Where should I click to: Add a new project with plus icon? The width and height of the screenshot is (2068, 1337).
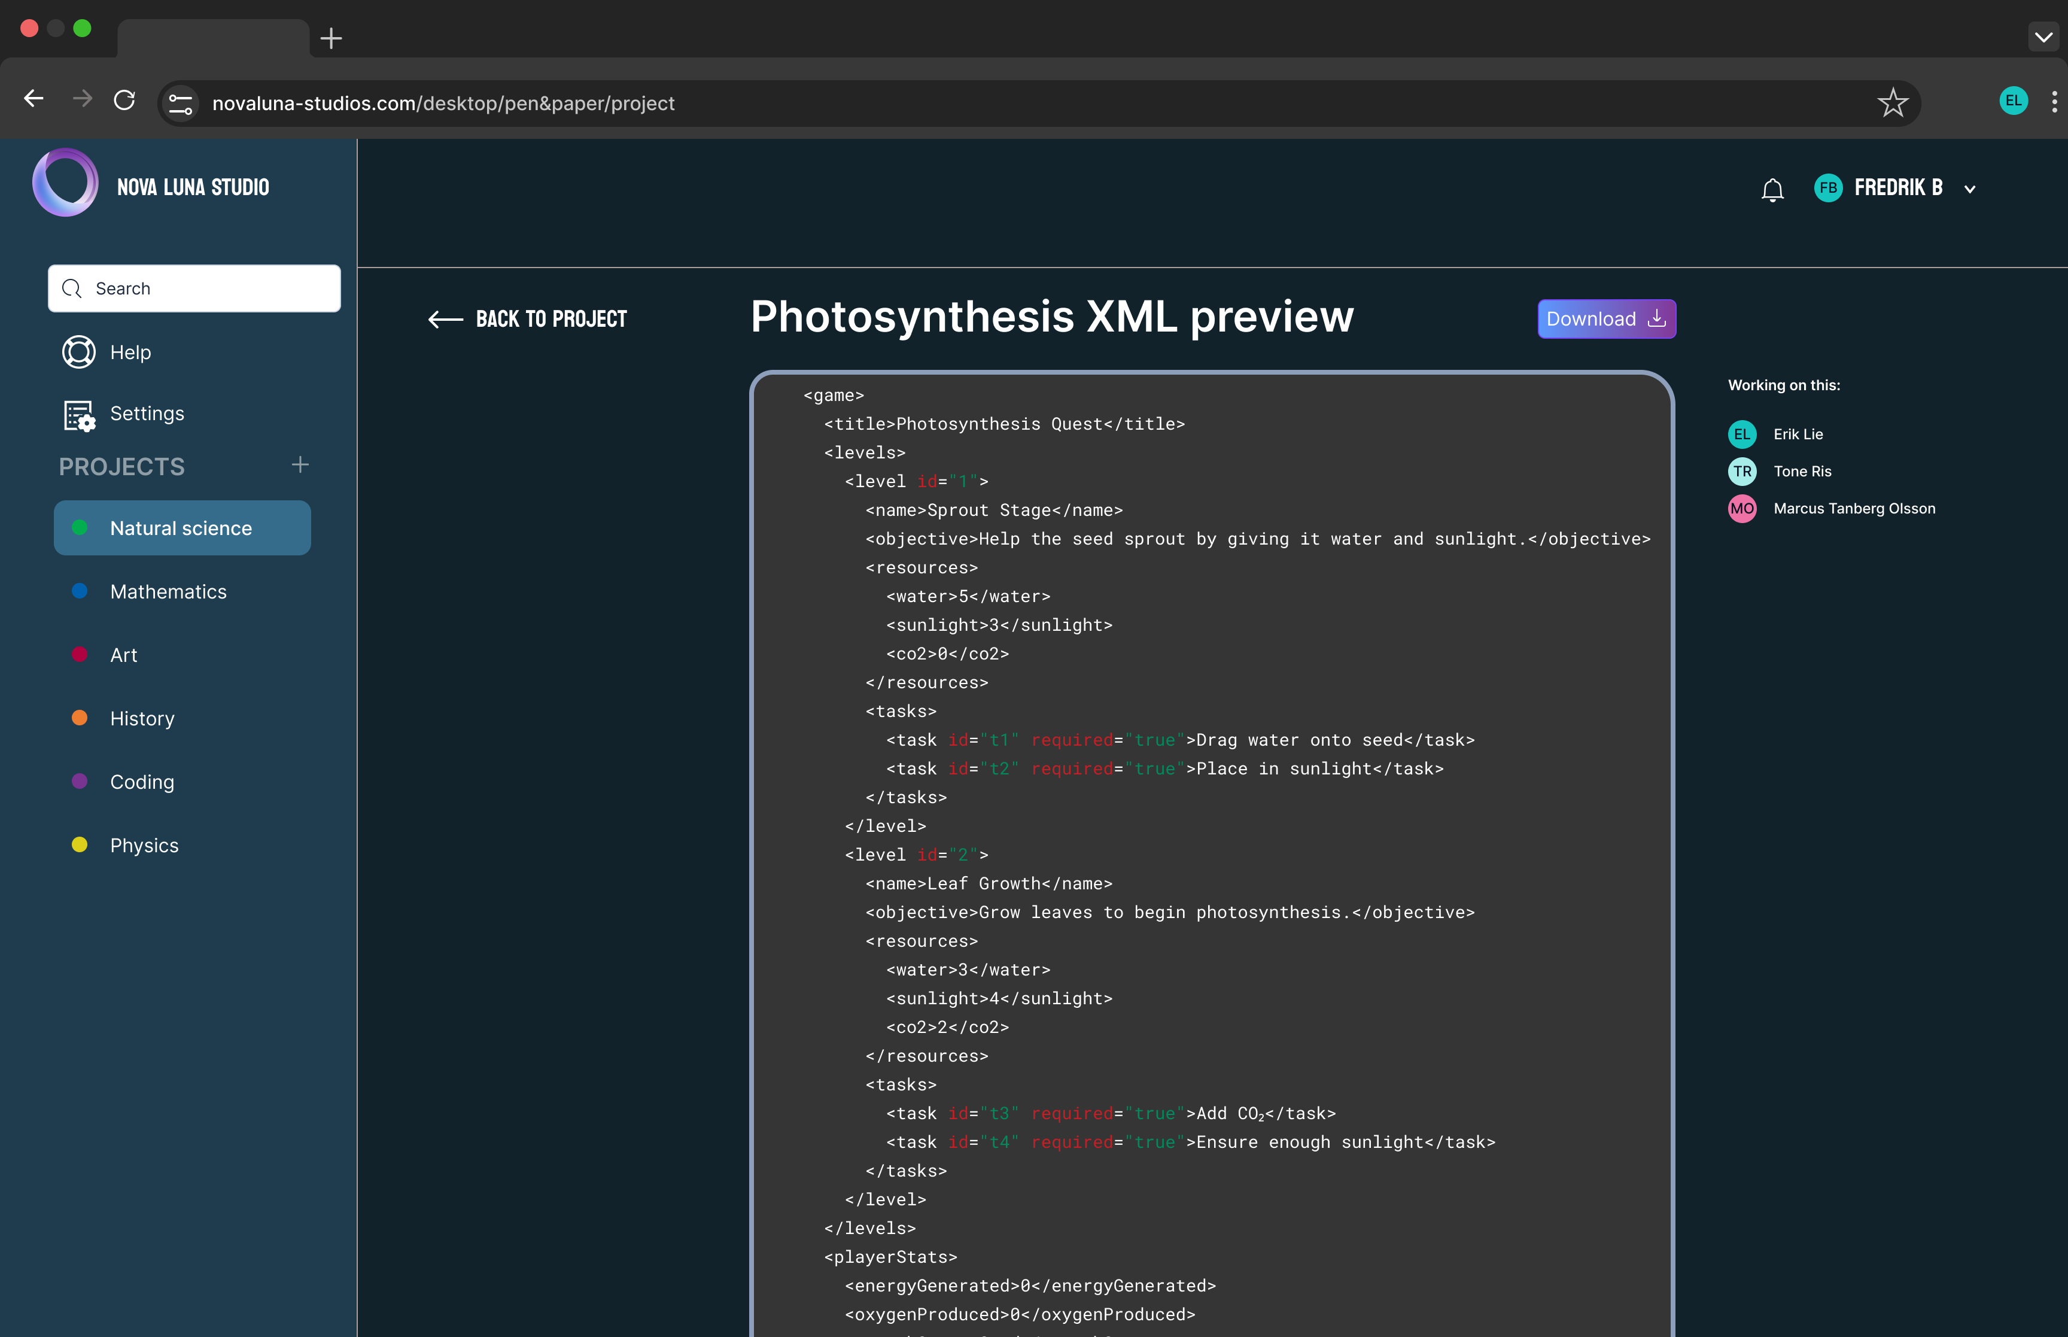click(300, 466)
